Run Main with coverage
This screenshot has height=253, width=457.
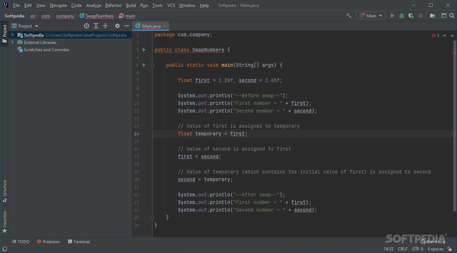coord(411,16)
